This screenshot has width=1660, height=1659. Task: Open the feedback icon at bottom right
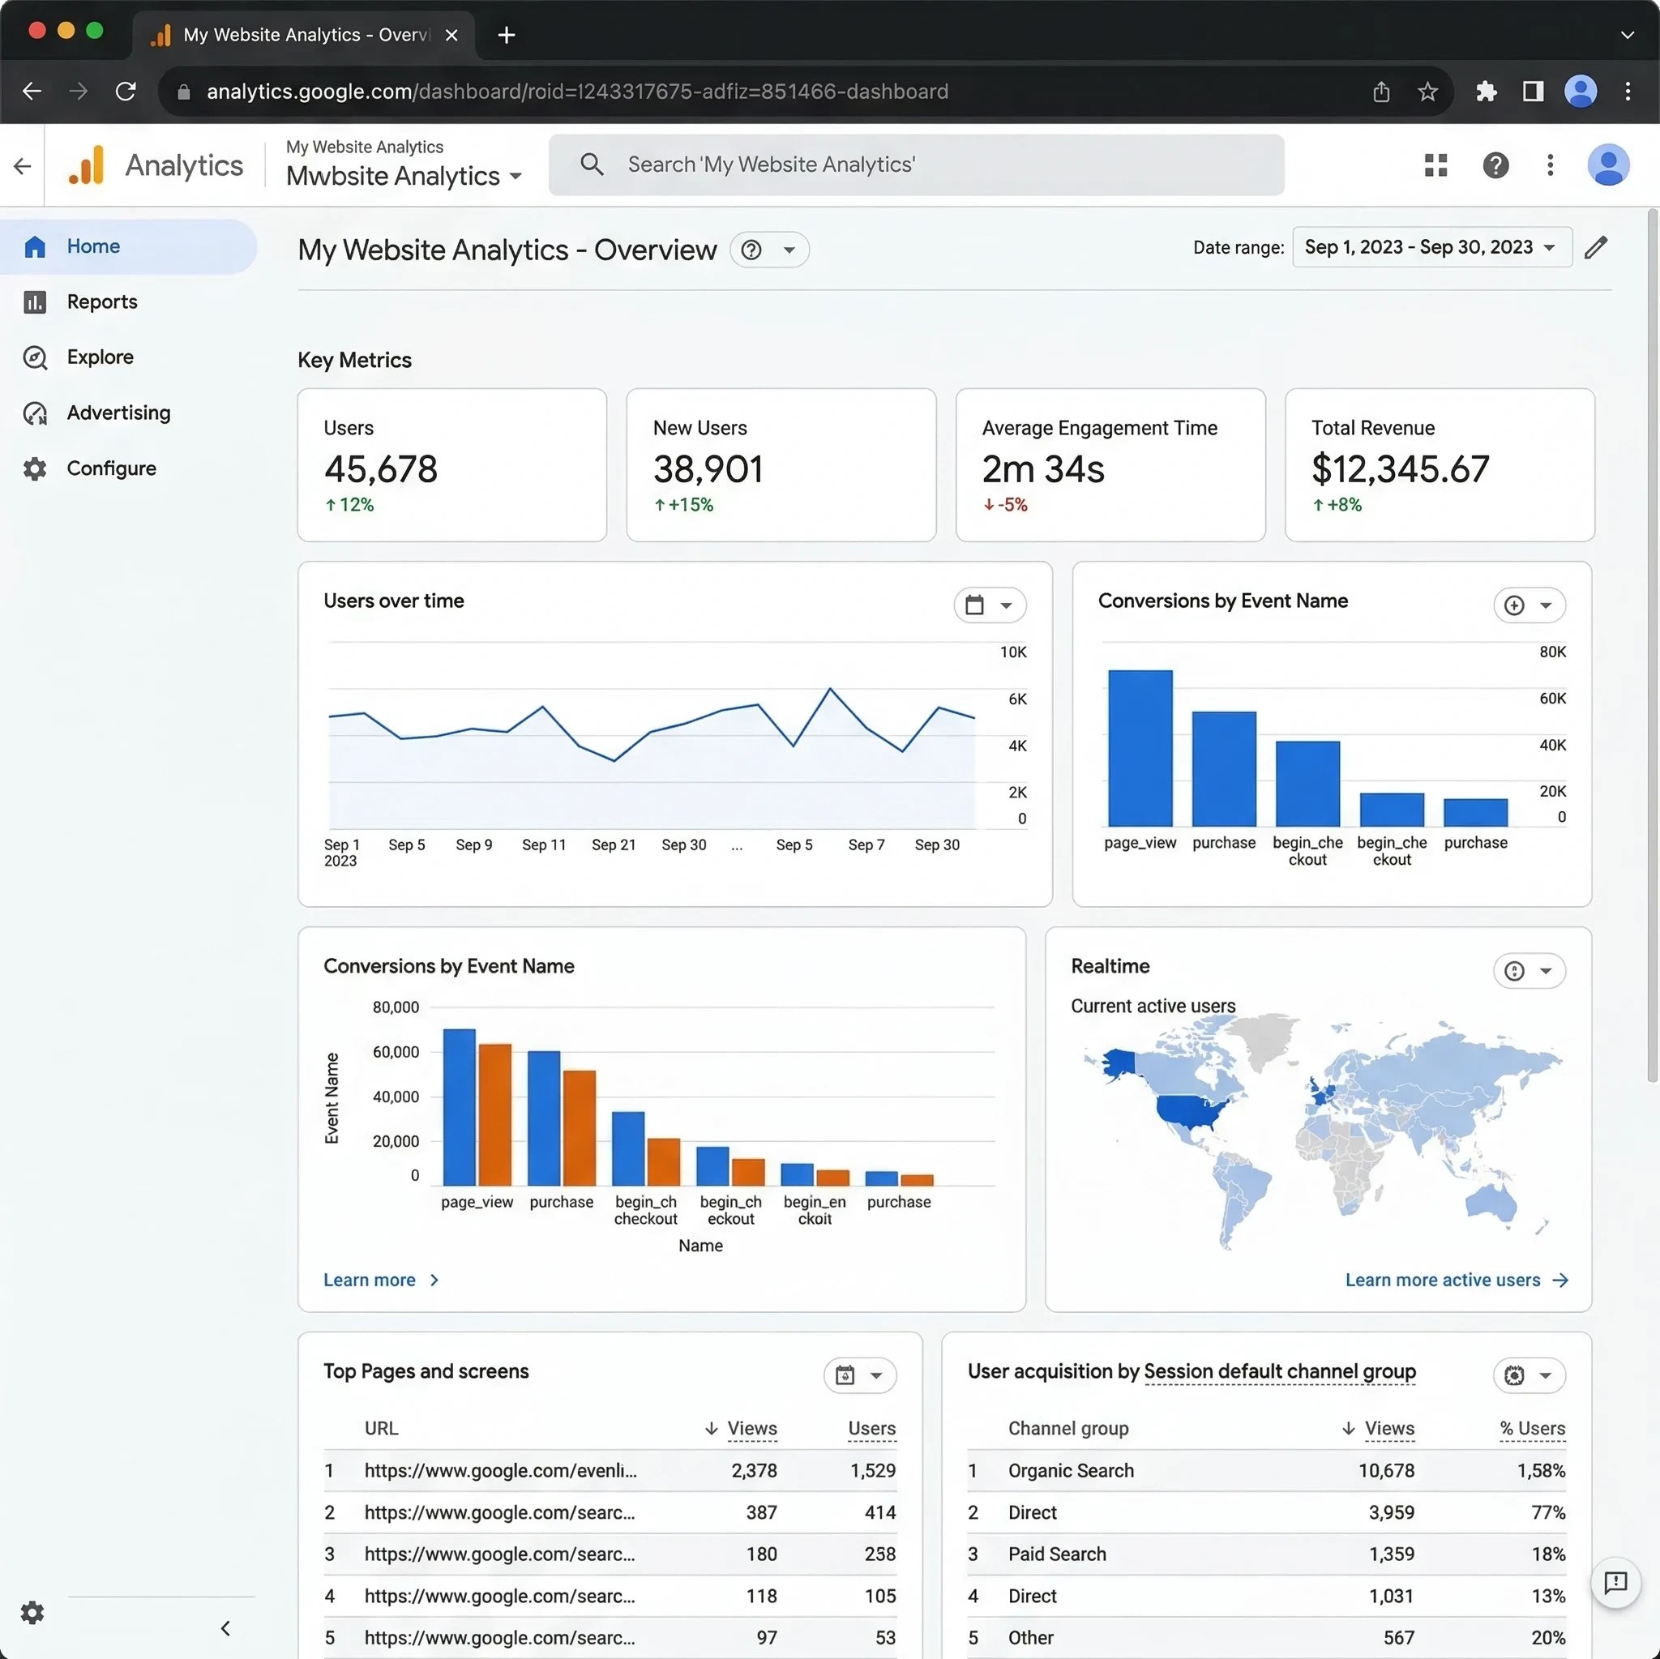tap(1615, 1583)
